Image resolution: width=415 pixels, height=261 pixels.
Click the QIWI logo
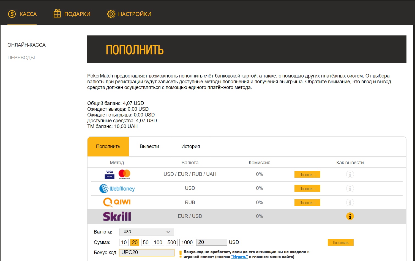[x=117, y=202]
